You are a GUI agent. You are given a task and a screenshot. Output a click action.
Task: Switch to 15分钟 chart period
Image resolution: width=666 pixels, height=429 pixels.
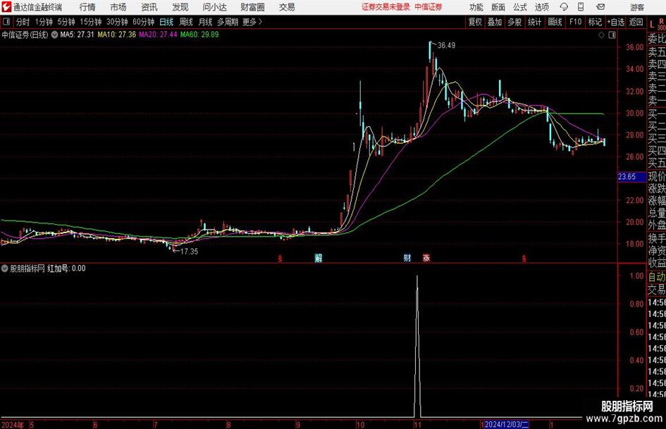[91, 22]
